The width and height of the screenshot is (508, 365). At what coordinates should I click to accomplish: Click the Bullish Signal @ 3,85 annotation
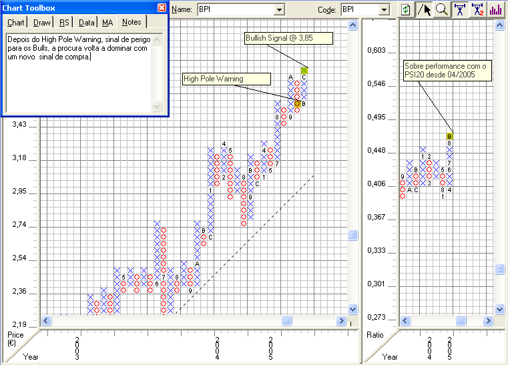(x=288, y=38)
